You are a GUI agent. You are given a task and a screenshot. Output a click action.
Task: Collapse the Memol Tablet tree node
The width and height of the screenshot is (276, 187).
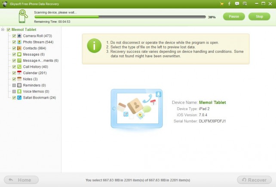click(3, 30)
